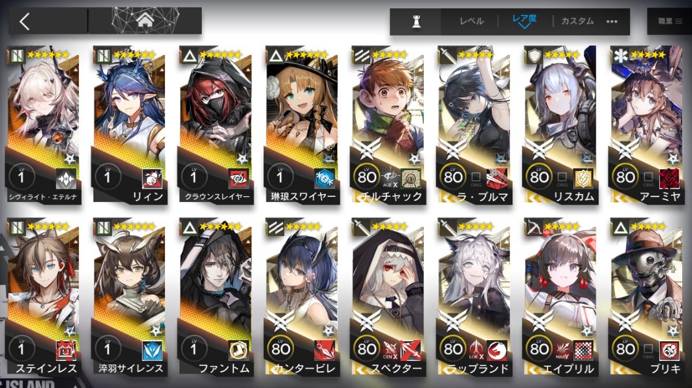Switch to カスタム sorting
Viewport: 692px width, 388px height.
tap(577, 21)
